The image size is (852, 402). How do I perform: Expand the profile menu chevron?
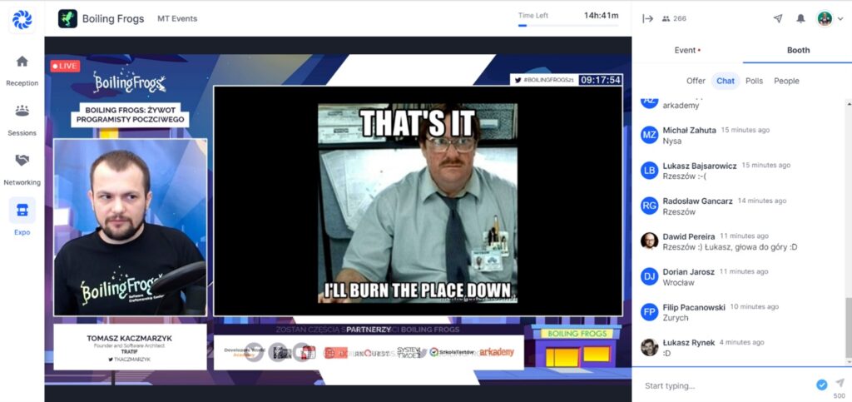point(840,19)
